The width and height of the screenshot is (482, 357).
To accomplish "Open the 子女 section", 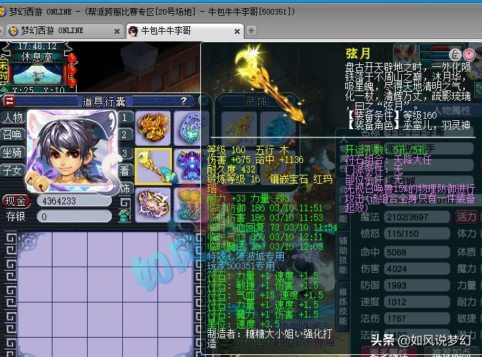I will [x=12, y=170].
